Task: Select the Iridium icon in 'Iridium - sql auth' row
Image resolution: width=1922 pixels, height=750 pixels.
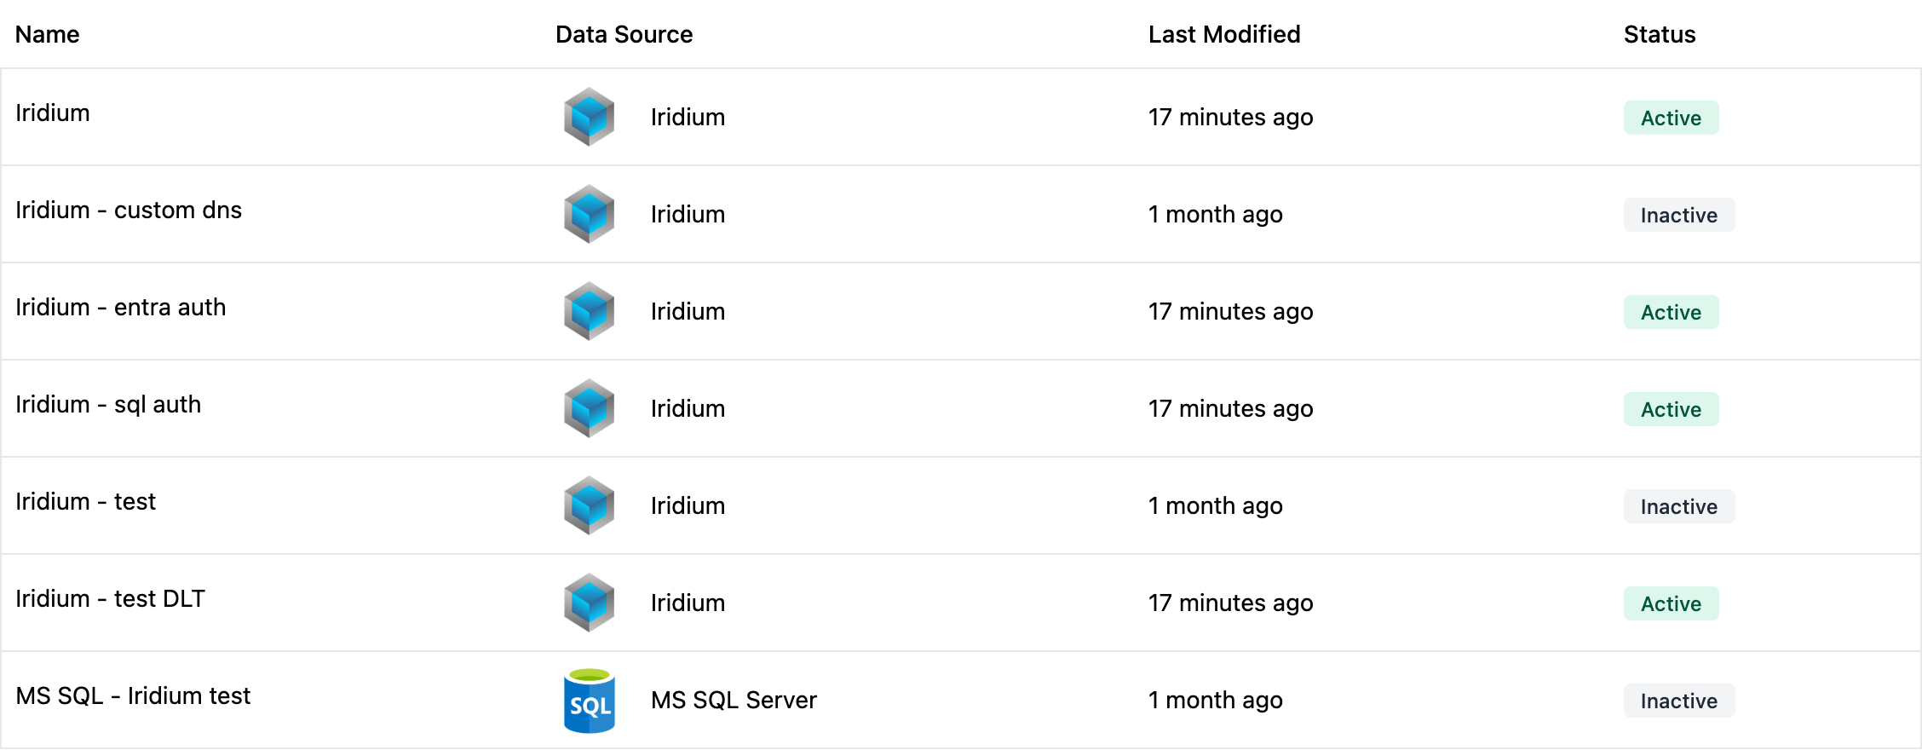Action: [588, 408]
